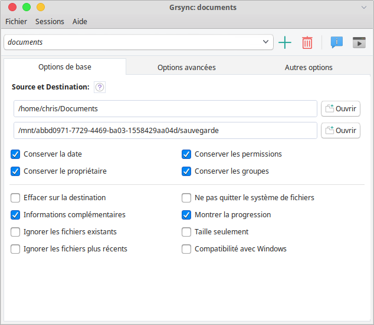This screenshot has height=325, width=374.
Task: Switch to the Options avancées tab
Action: (x=186, y=67)
